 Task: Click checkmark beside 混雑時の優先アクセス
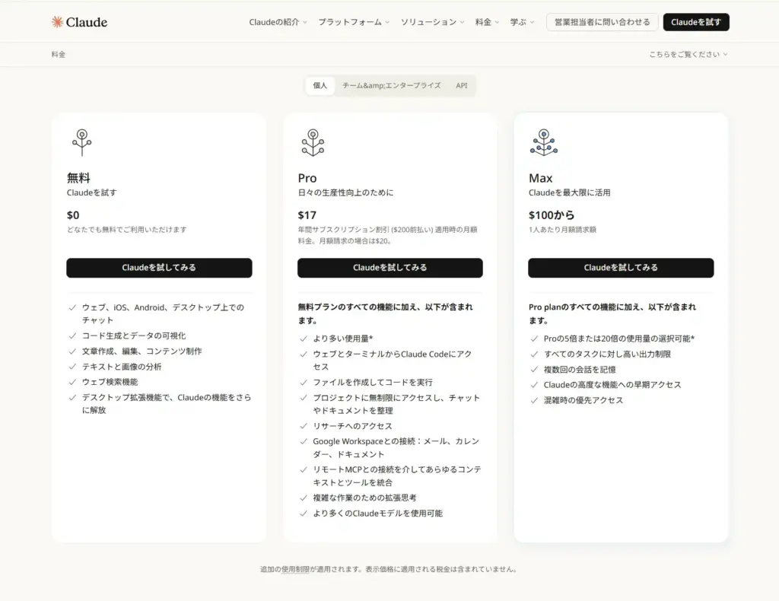pyautogui.click(x=534, y=400)
